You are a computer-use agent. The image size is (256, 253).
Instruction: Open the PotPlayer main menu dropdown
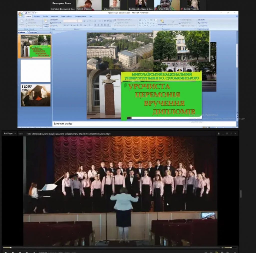point(10,134)
